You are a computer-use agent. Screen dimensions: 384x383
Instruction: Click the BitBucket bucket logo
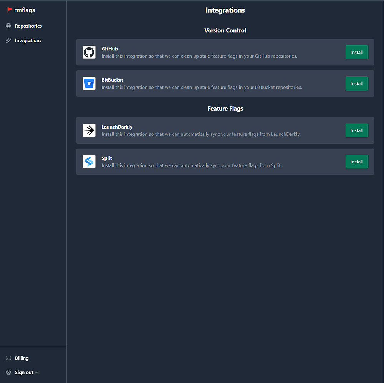click(x=89, y=84)
